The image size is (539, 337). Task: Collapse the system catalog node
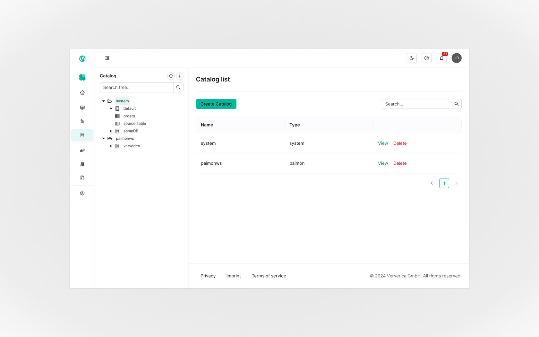click(104, 101)
